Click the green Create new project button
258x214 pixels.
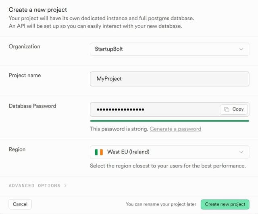[x=225, y=204]
